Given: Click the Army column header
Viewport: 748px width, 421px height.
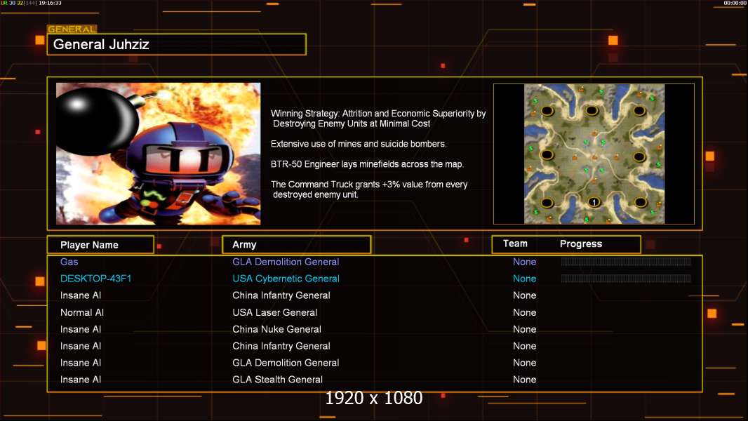Looking at the screenshot, I should (x=297, y=245).
